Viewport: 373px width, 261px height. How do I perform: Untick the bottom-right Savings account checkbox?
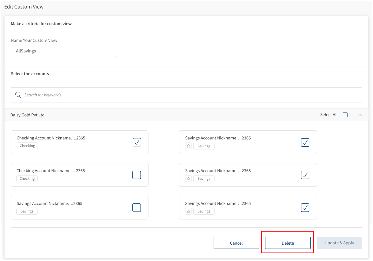pyautogui.click(x=305, y=208)
